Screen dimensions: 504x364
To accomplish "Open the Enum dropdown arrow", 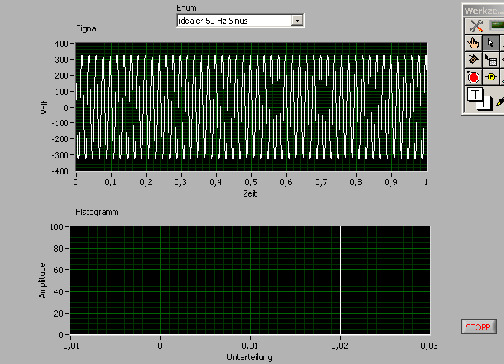I will coord(297,21).
